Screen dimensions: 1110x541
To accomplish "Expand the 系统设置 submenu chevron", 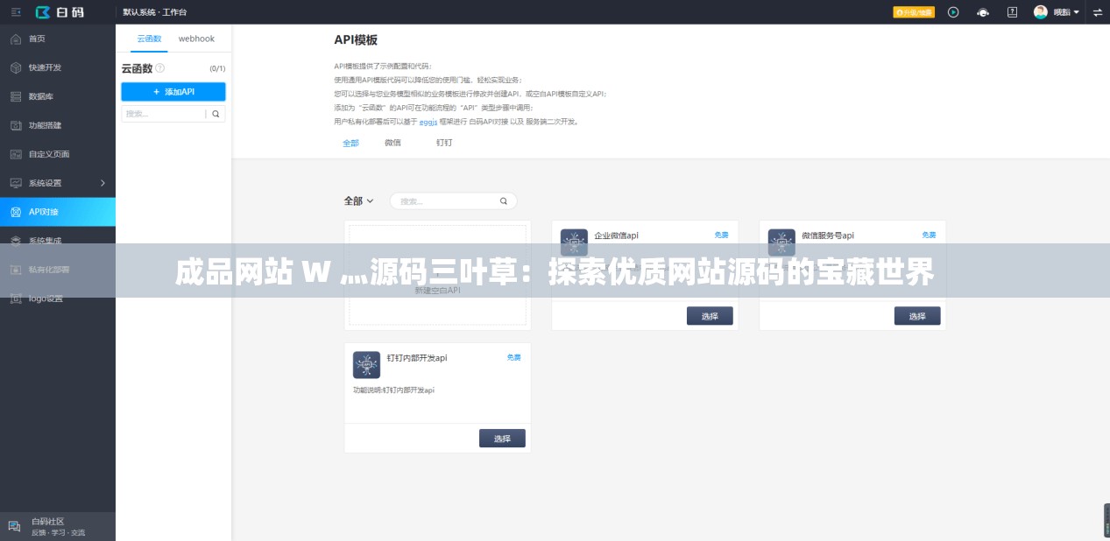I will click(x=103, y=183).
